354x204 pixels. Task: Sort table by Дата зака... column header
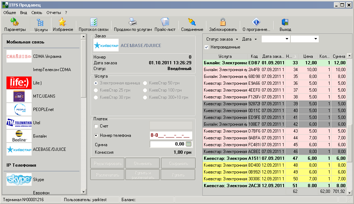(273, 56)
